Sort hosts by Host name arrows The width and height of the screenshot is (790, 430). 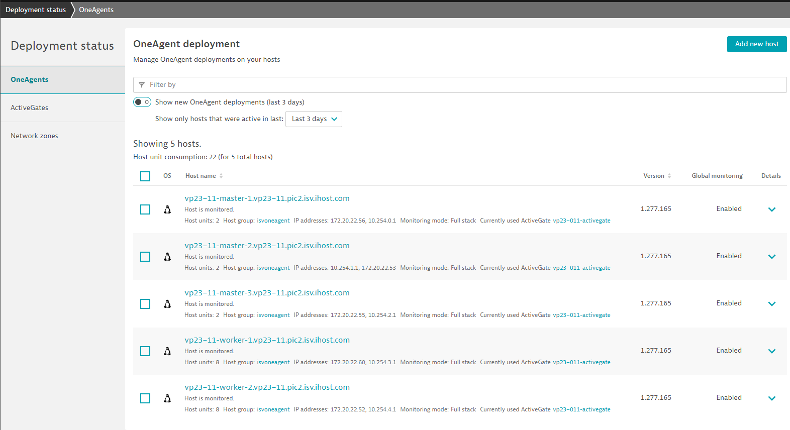221,176
